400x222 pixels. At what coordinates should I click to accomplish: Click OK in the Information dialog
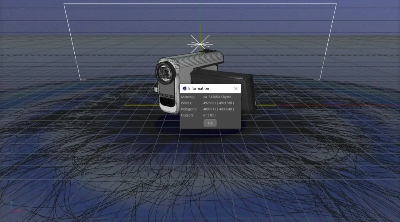pyautogui.click(x=210, y=123)
